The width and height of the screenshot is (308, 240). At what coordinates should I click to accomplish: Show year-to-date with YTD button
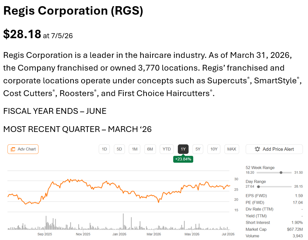tap(167, 149)
